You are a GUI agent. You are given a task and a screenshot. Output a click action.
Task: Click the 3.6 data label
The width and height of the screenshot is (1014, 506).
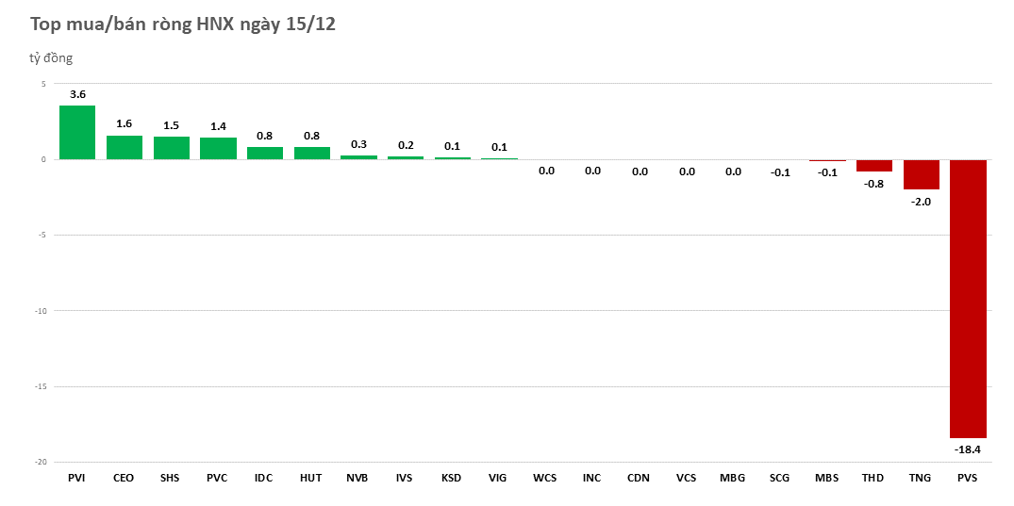pos(77,94)
